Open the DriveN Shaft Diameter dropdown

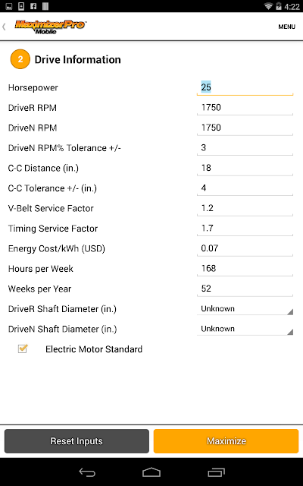tap(245, 329)
